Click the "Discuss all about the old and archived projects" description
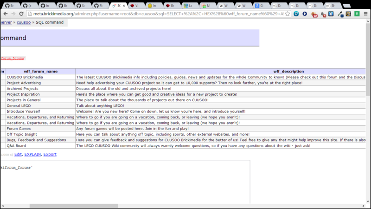Image resolution: width=371 pixels, height=209 pixels. [x=124, y=89]
